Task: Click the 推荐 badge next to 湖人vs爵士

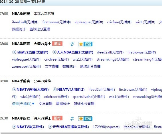Action: [x=57, y=118]
